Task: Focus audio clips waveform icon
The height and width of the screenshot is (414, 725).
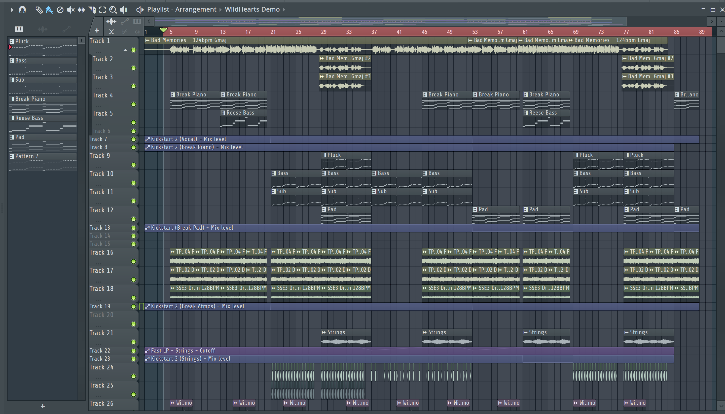Action: (x=111, y=21)
